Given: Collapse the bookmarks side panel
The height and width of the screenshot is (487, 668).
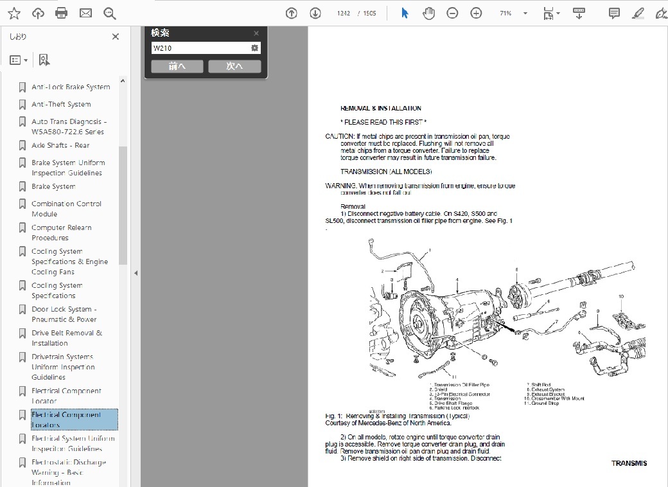Looking at the screenshot, I should [x=136, y=273].
